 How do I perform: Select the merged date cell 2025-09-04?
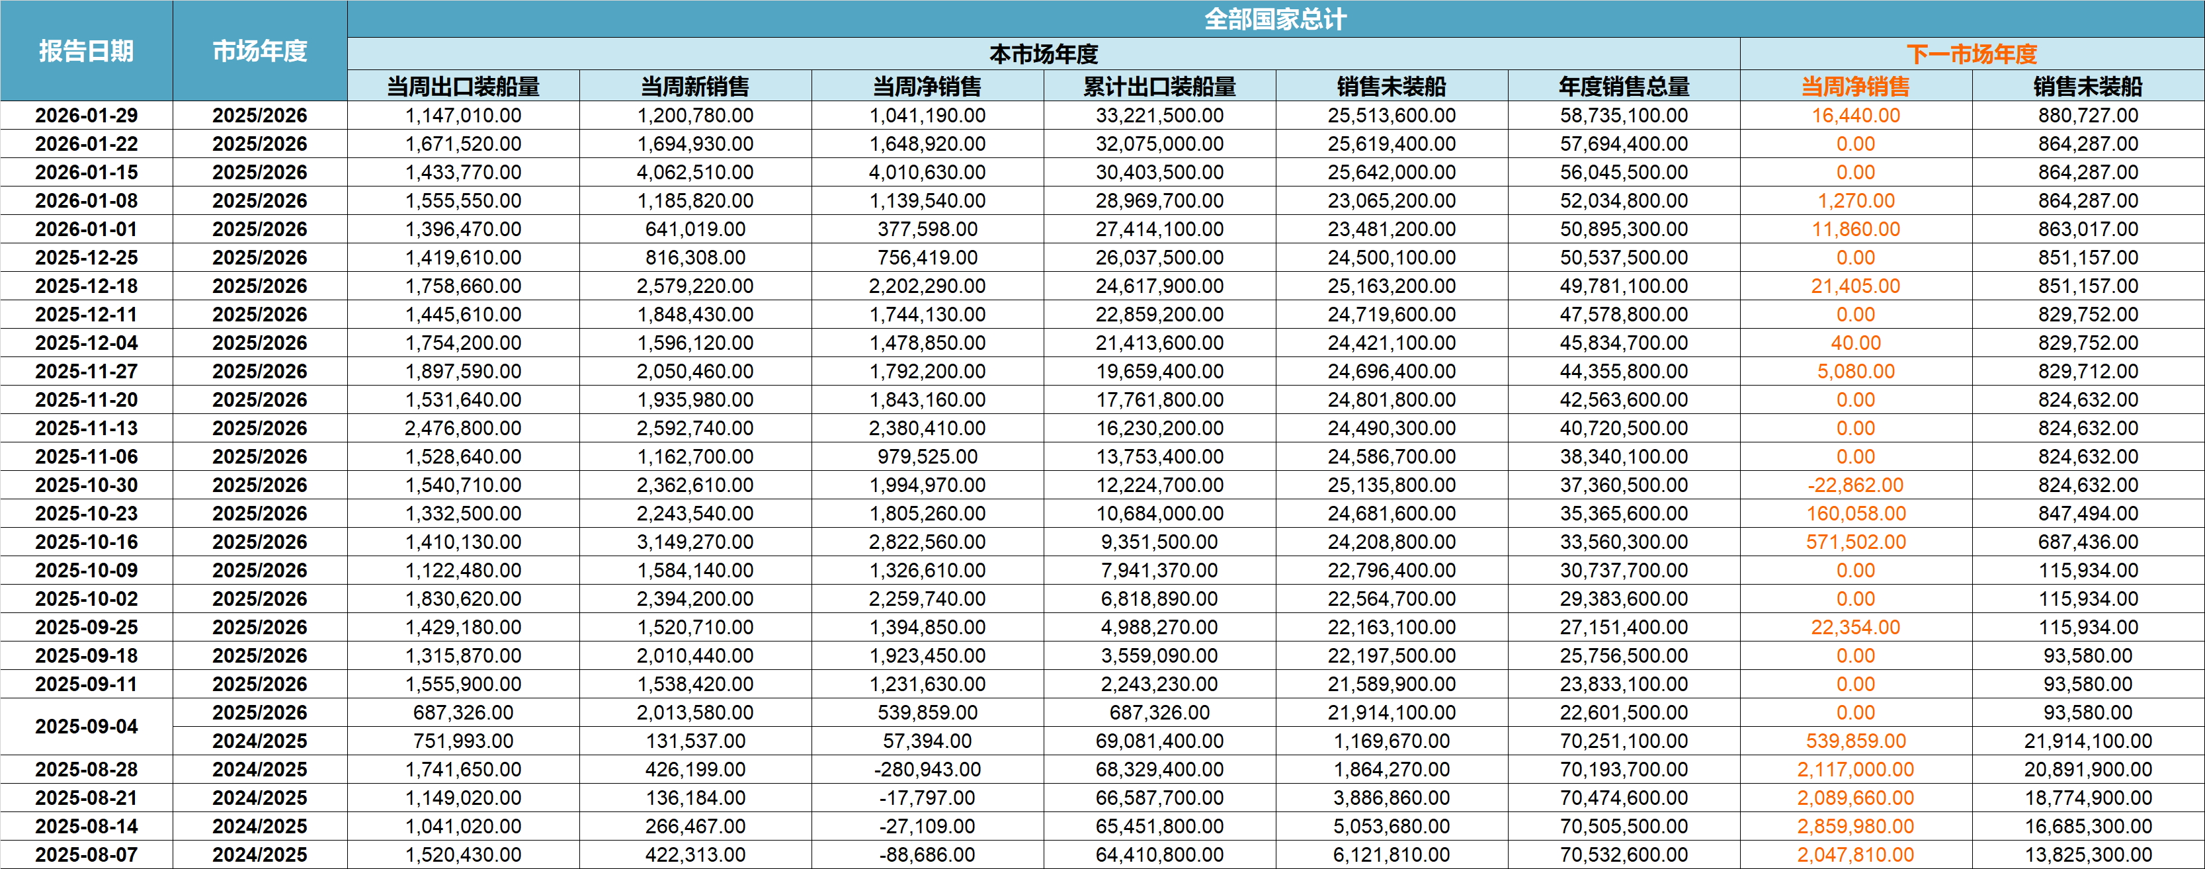(87, 727)
